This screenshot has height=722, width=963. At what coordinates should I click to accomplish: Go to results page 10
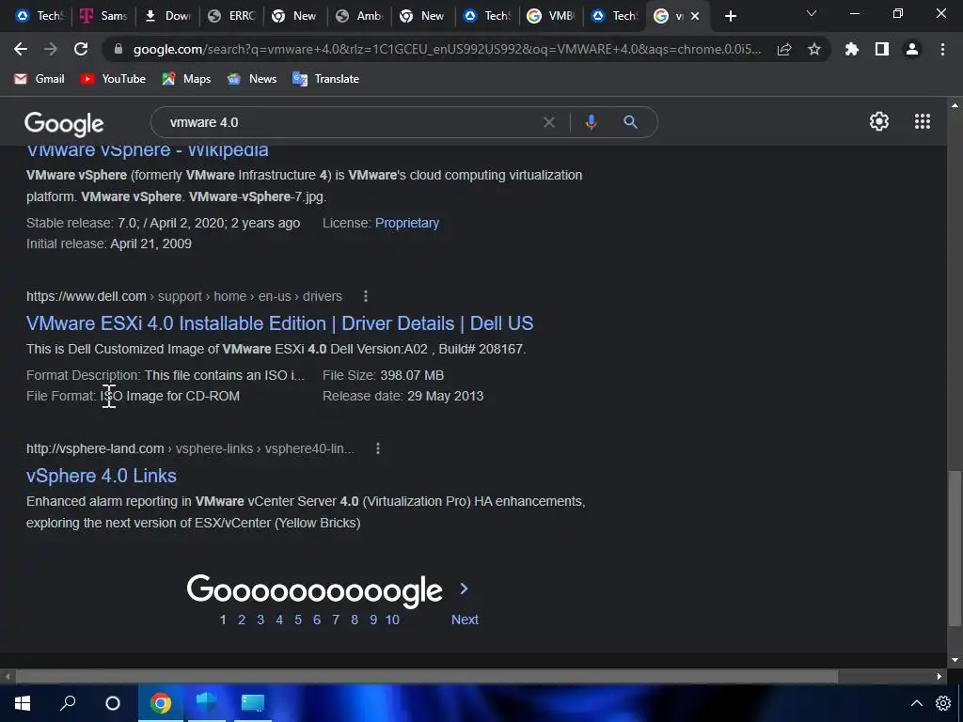(392, 620)
